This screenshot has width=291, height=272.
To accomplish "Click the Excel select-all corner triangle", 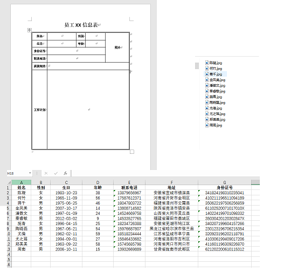I will click(9, 182).
